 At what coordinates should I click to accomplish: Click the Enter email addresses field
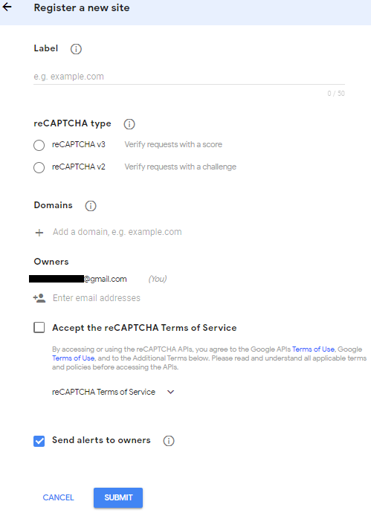pyautogui.click(x=97, y=298)
